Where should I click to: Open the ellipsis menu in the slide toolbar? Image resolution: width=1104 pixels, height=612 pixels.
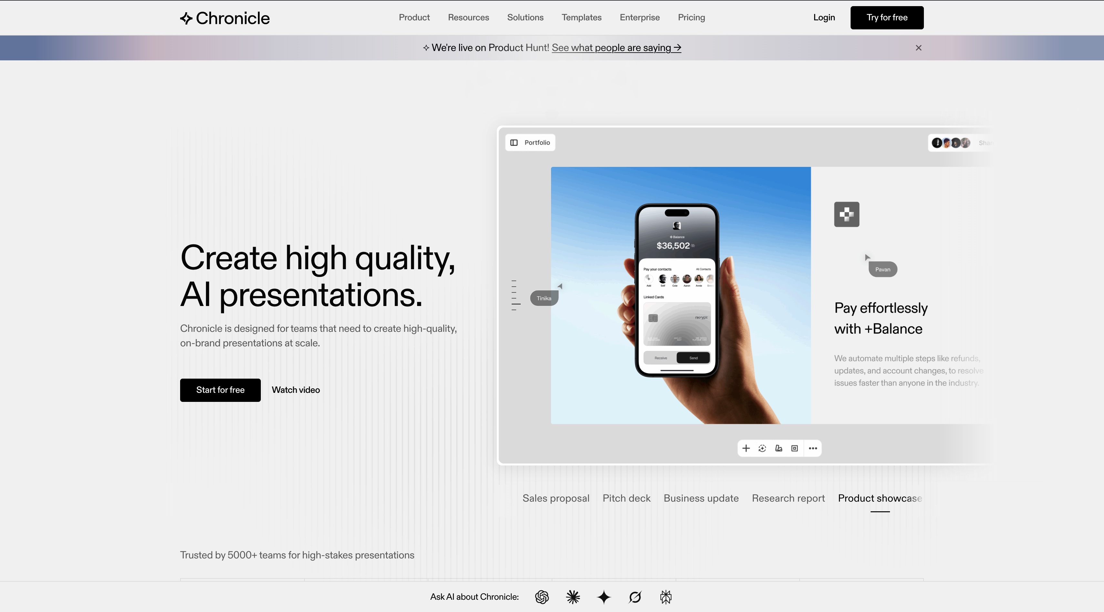click(813, 448)
